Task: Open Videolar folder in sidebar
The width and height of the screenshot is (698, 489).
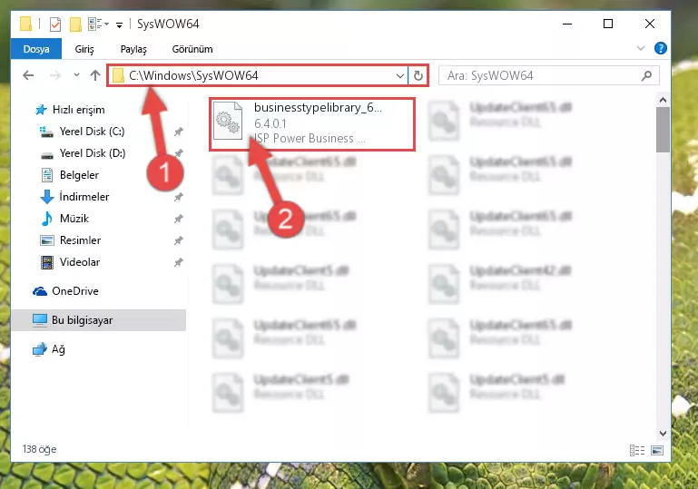Action: click(70, 262)
